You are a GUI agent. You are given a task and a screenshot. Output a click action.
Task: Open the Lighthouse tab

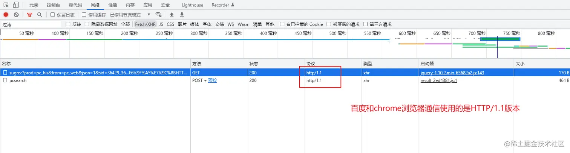click(x=192, y=5)
